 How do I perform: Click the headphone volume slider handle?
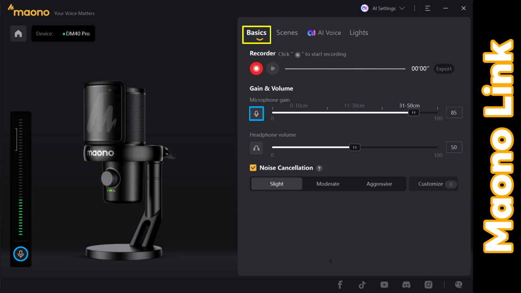pos(355,147)
